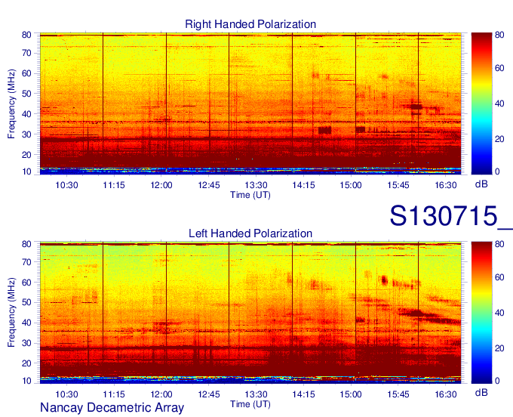Click the '10:30' tick on the top plot
Viewport: 513px width, 417px height.
click(66, 185)
